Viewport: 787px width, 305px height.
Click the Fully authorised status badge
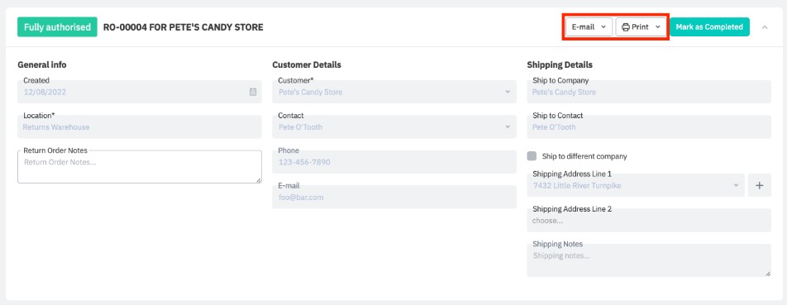tap(57, 27)
